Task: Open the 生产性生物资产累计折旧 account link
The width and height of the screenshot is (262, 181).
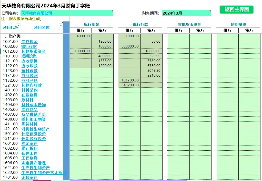Action: (x=44, y=172)
